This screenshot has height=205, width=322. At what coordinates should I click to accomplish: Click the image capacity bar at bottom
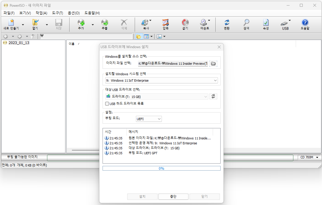tap(170, 158)
